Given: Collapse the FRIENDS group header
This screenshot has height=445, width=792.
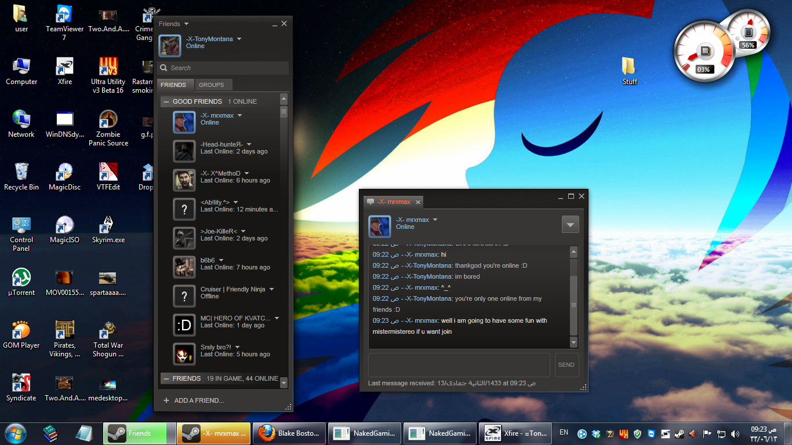Looking at the screenshot, I should point(166,378).
